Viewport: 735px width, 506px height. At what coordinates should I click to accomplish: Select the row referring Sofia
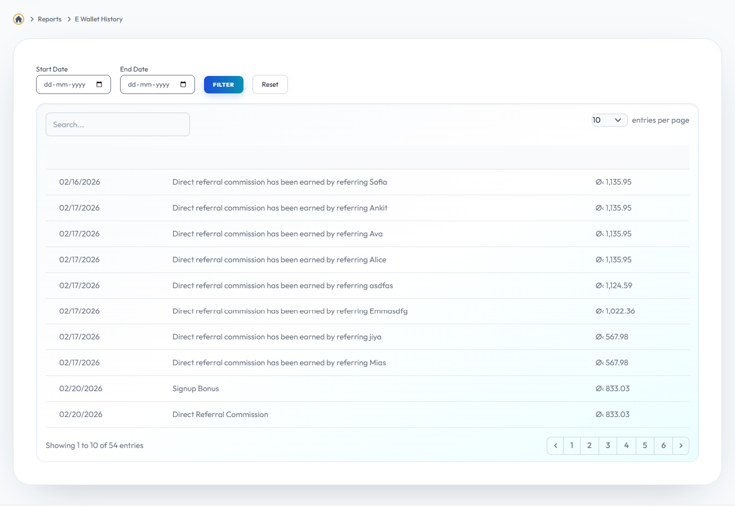click(367, 182)
